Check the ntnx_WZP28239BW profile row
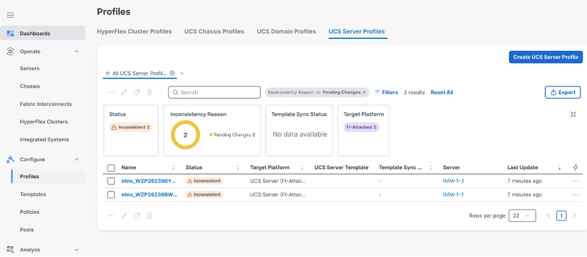This screenshot has height=257, width=587. tap(111, 195)
